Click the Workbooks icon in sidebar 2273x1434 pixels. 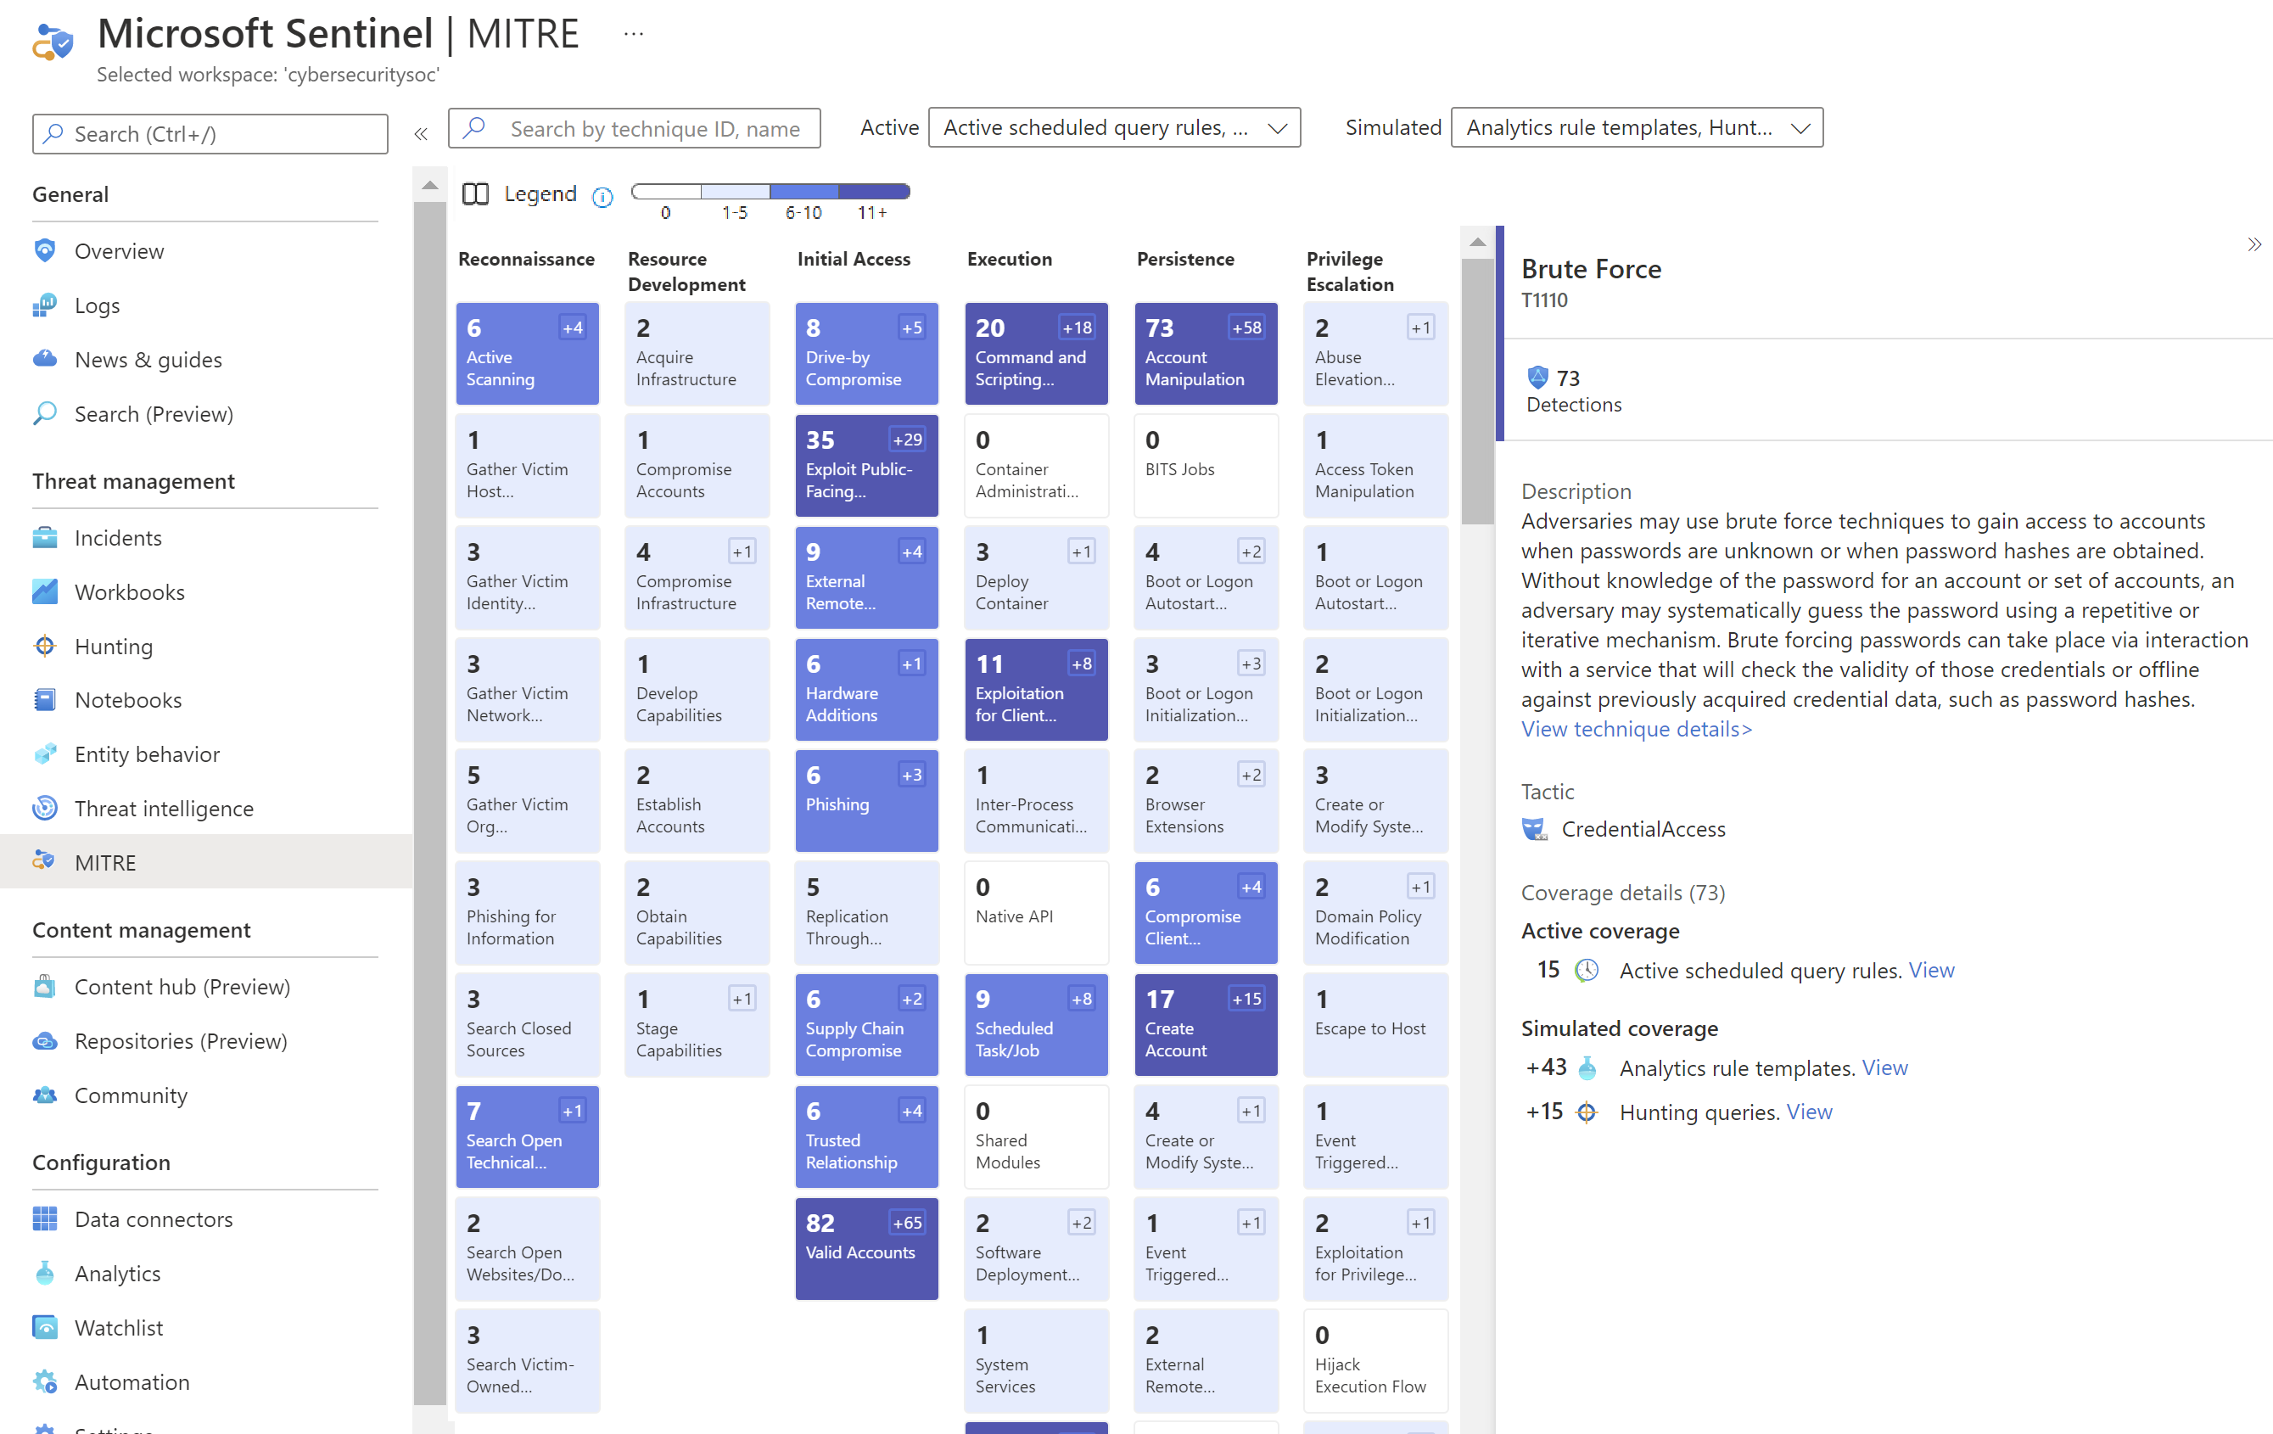pos(45,591)
